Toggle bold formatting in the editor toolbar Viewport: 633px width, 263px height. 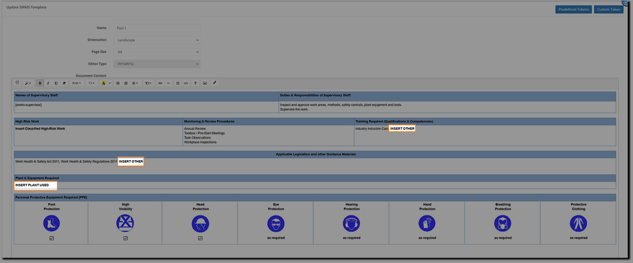pyautogui.click(x=40, y=83)
